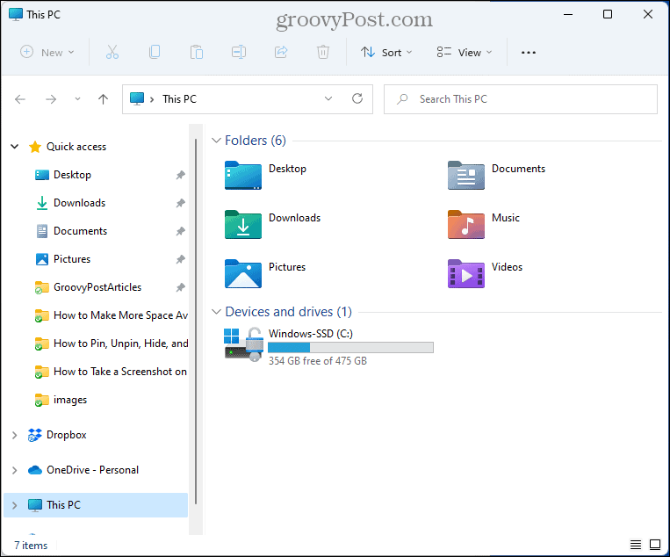Select the Documents folder icon in main pane
This screenshot has width=670, height=557.
click(x=466, y=175)
